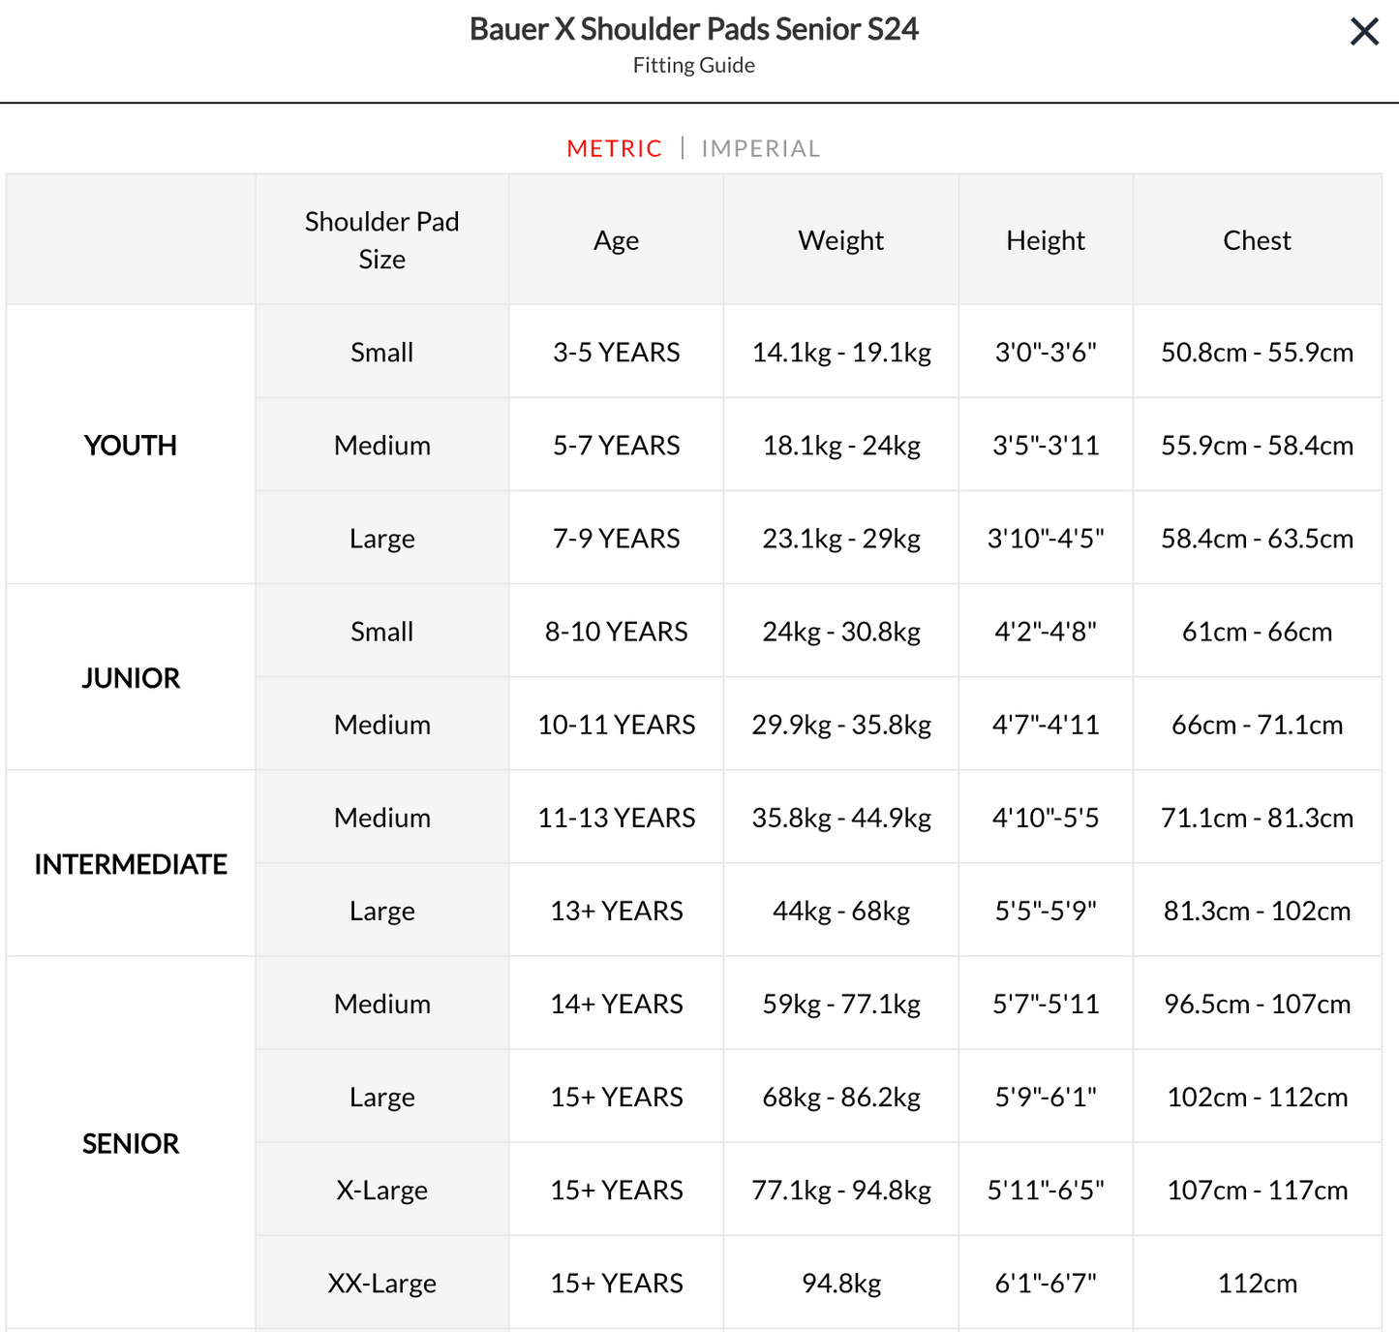The image size is (1399, 1332).
Task: Choose the '71.1cm - 81.3cm' chest cell
Action: pyautogui.click(x=1258, y=818)
